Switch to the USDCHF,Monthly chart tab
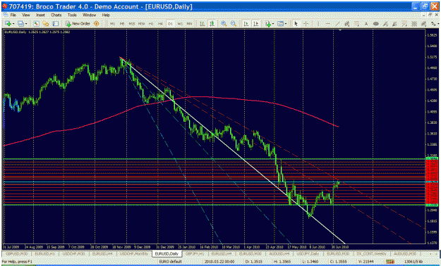Screen dimensions: 441x266 click(x=135, y=253)
